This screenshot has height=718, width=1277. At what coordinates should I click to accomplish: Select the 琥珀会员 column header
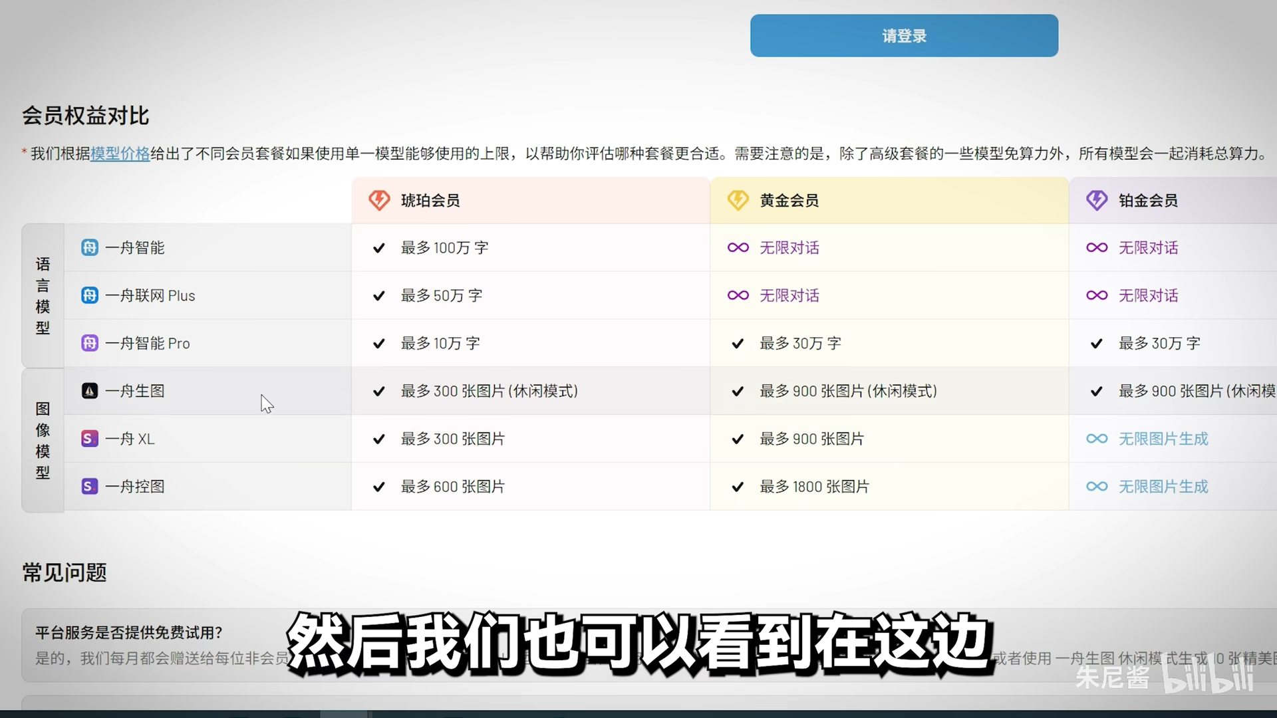click(531, 200)
